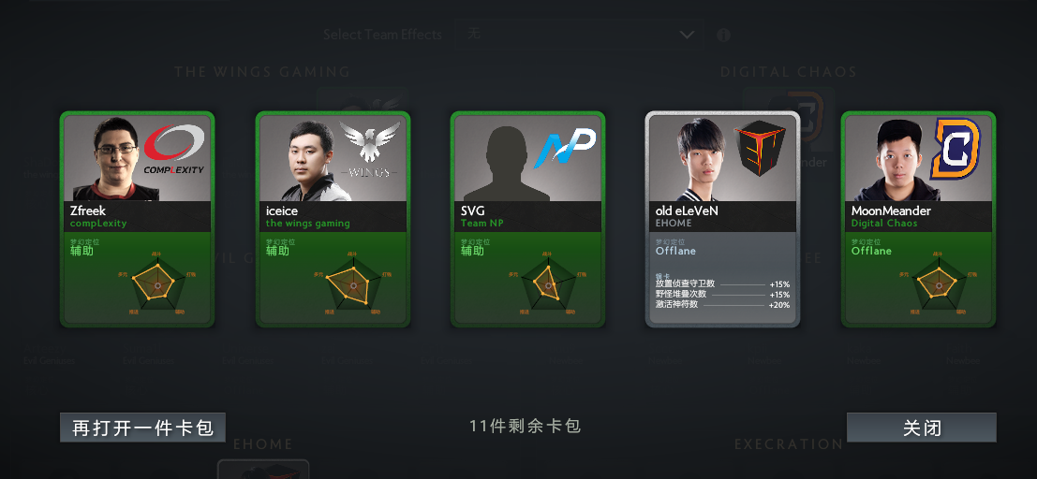Click the radar stats chart on iceice's card
This screenshot has height=479, width=1037.
(352, 284)
